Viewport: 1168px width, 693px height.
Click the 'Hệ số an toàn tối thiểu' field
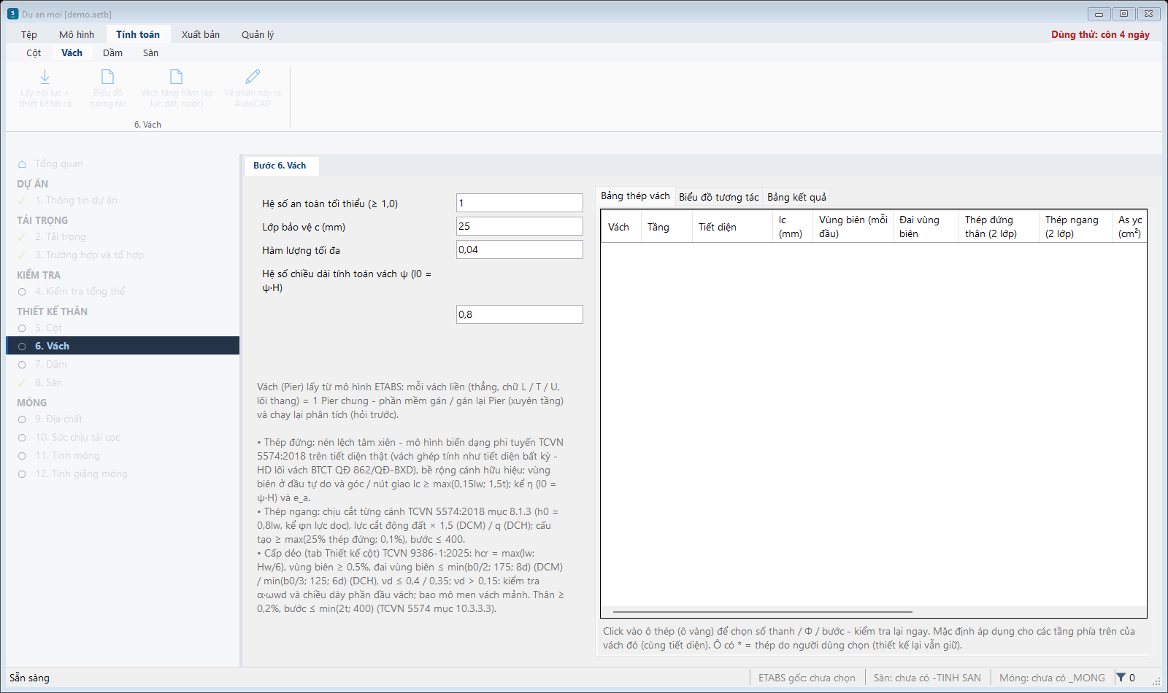(x=520, y=203)
